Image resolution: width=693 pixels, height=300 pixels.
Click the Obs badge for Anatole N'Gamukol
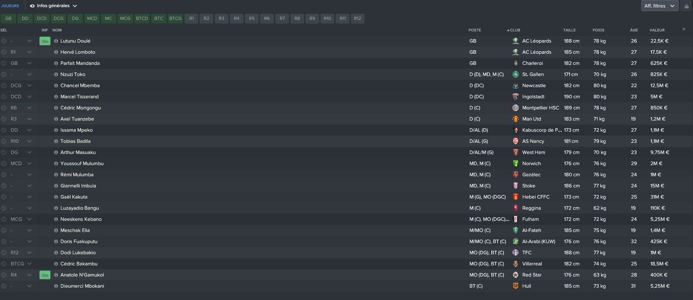click(45, 275)
